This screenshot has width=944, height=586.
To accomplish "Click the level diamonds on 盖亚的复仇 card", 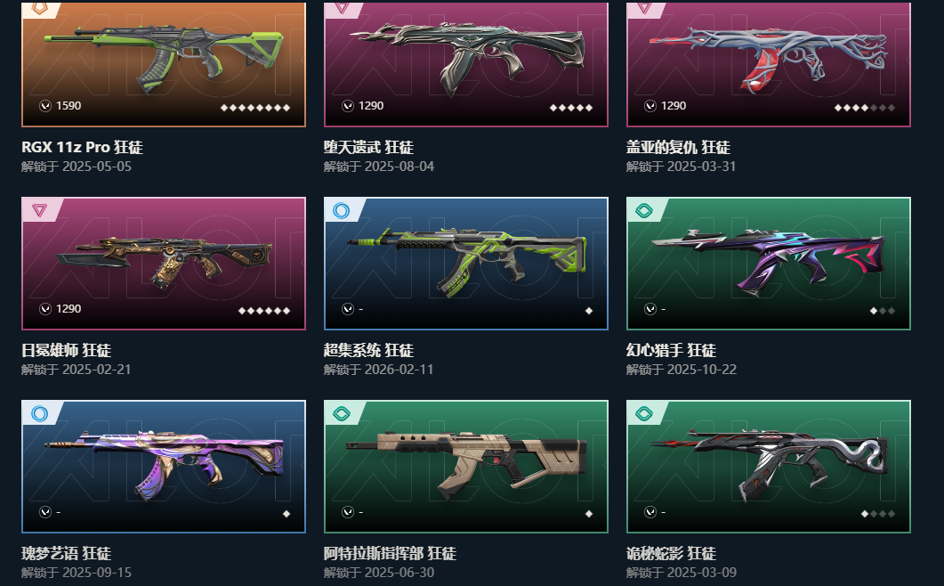I will [865, 108].
